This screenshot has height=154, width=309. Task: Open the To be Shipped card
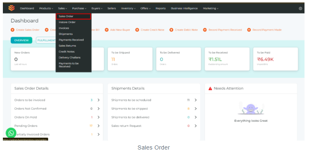coord(130,59)
